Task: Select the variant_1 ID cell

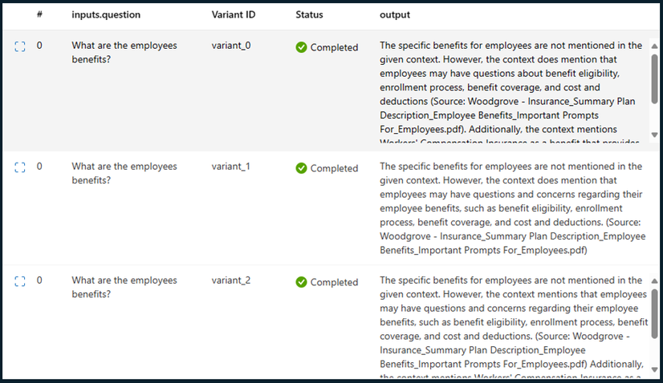Action: [231, 167]
